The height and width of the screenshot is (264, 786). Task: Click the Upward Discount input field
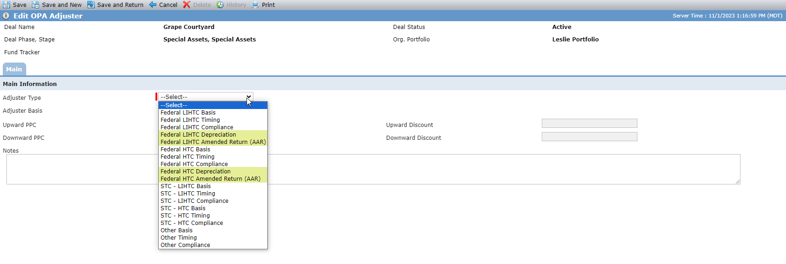pyautogui.click(x=589, y=123)
